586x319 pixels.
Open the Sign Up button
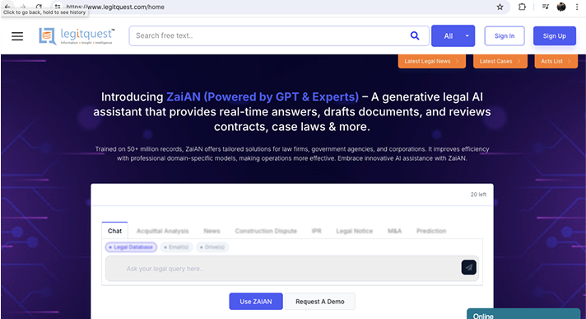[554, 36]
